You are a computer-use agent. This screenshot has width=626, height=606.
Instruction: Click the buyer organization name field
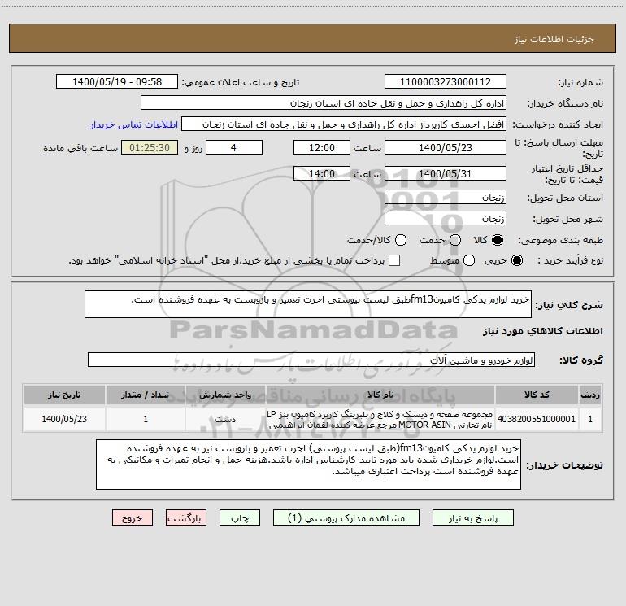click(324, 103)
